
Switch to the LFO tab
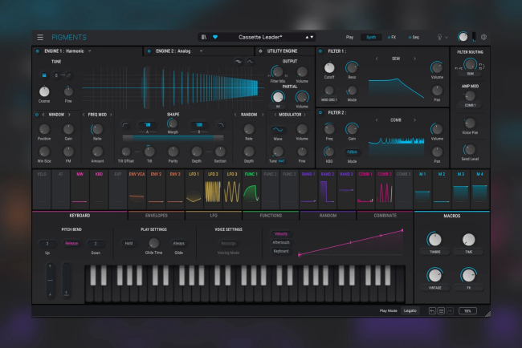214,216
